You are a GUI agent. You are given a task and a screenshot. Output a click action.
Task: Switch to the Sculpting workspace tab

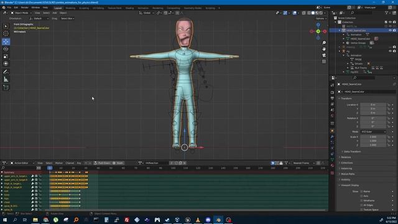point(84,8)
